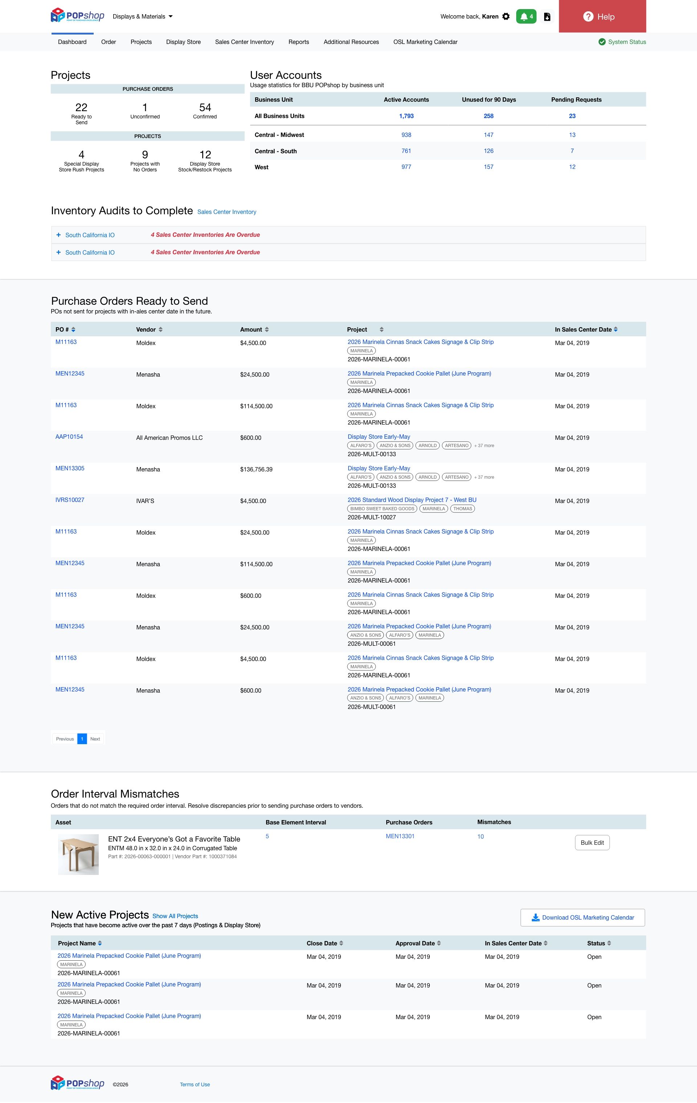
Task: Go to the Projects tab
Action: 141,42
